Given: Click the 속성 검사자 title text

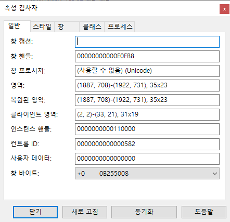Looking at the screenshot, I should point(21,8).
